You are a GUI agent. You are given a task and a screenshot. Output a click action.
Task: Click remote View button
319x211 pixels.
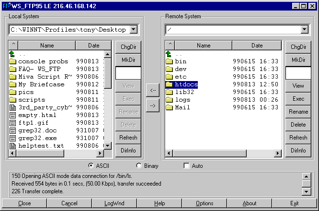tap(298, 86)
